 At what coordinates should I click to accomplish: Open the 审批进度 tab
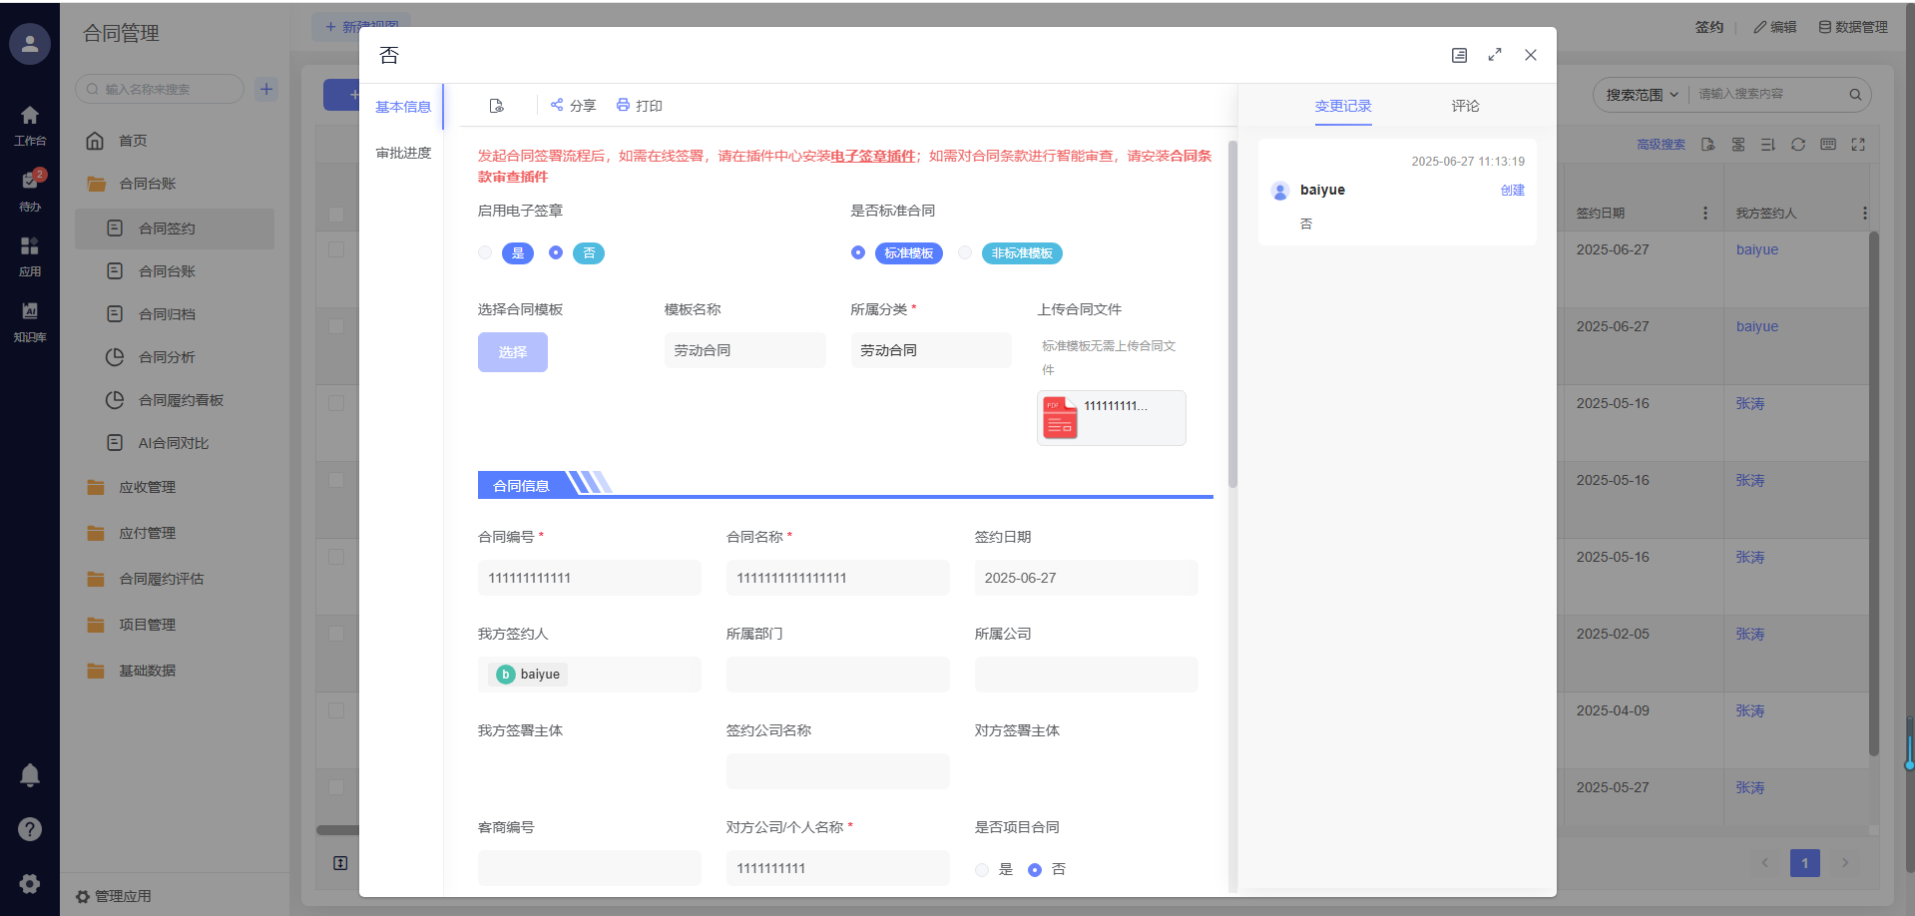tap(403, 153)
